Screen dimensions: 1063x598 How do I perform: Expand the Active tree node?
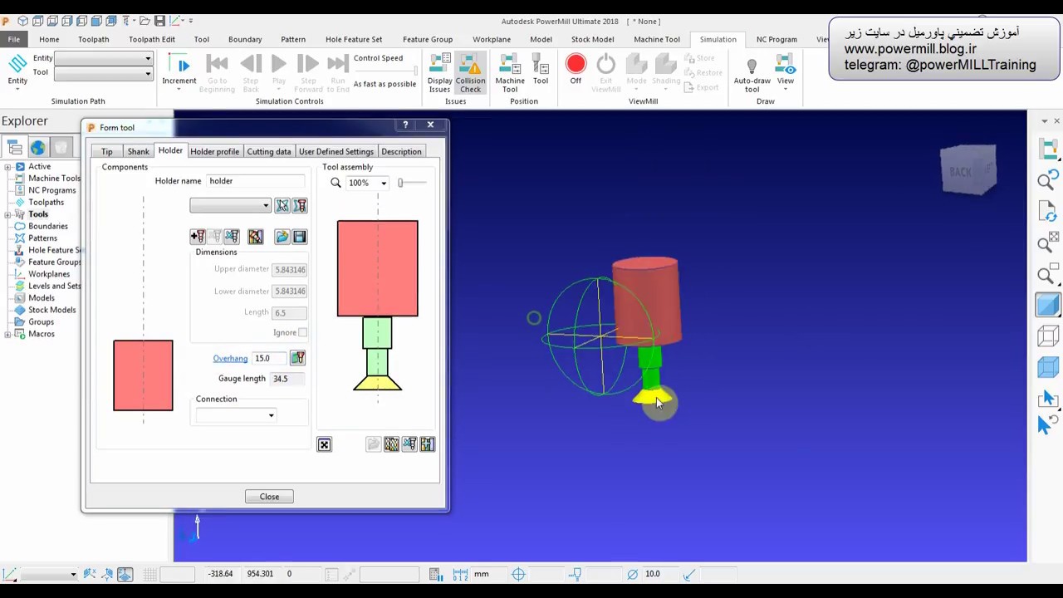7,167
